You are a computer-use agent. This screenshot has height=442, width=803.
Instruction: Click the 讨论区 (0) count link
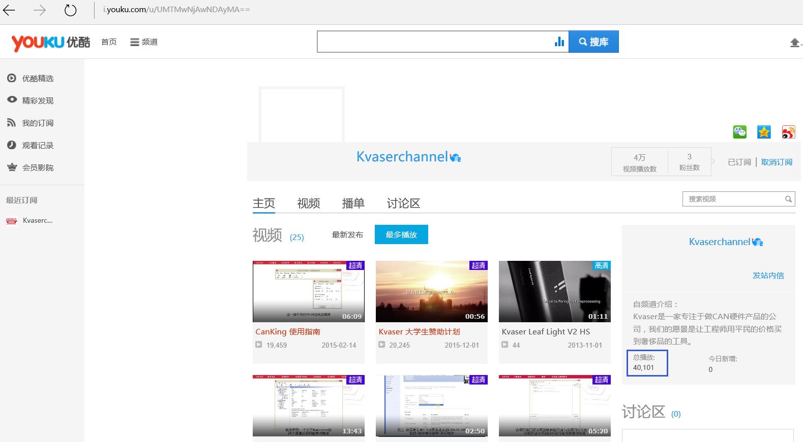pos(676,414)
